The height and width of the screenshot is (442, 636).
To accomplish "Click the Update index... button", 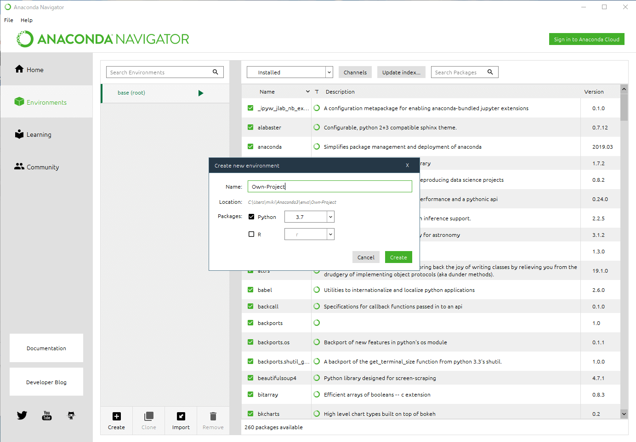I will pos(401,72).
